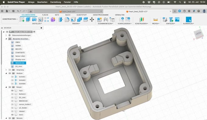Click the Extrude tool icon

coord(28,19)
